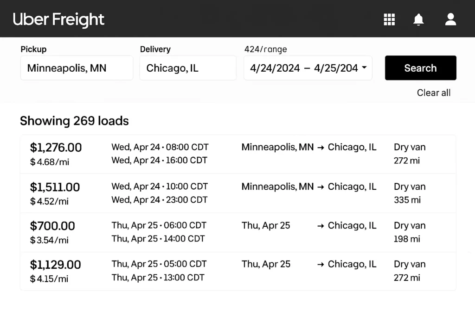
Task: Open the user profile icon
Action: pyautogui.click(x=450, y=19)
